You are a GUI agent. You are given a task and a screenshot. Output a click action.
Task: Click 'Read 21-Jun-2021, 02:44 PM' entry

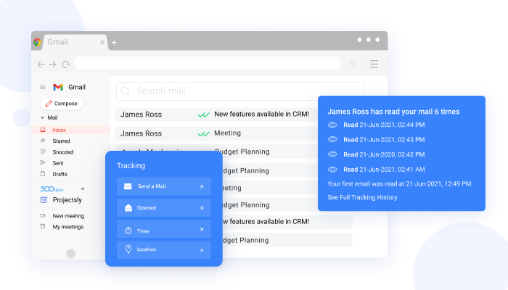pos(384,125)
